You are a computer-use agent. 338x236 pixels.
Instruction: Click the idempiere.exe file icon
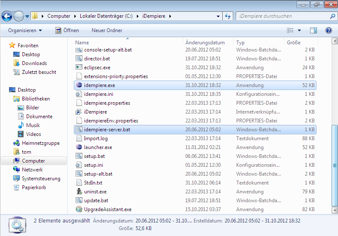(79, 85)
